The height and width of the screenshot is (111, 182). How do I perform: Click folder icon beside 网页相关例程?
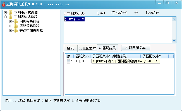[x=16, y=21]
